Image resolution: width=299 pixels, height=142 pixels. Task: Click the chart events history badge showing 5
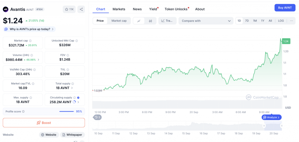pos(97,117)
